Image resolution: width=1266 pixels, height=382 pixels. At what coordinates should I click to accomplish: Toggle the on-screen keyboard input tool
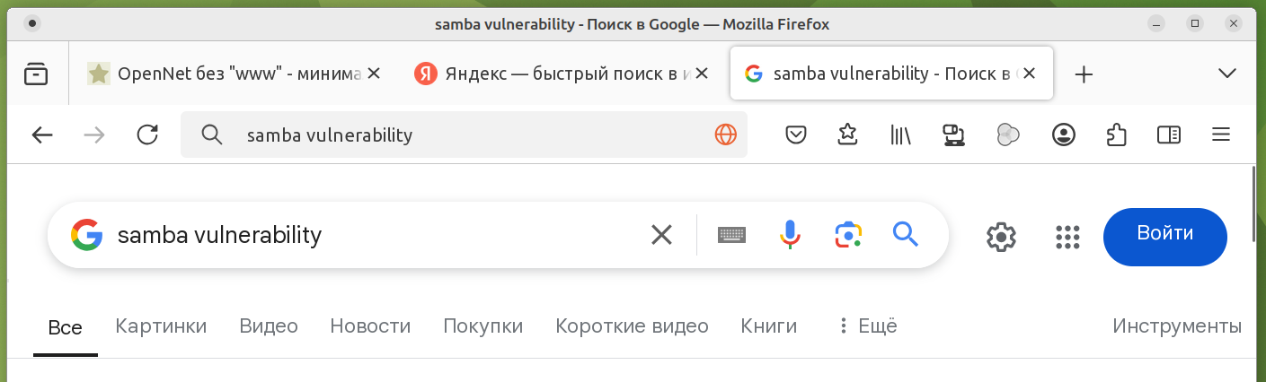tap(731, 235)
